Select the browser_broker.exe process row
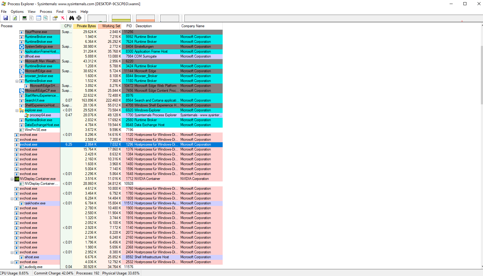Screen dimensions: 483x276 tap(111, 76)
